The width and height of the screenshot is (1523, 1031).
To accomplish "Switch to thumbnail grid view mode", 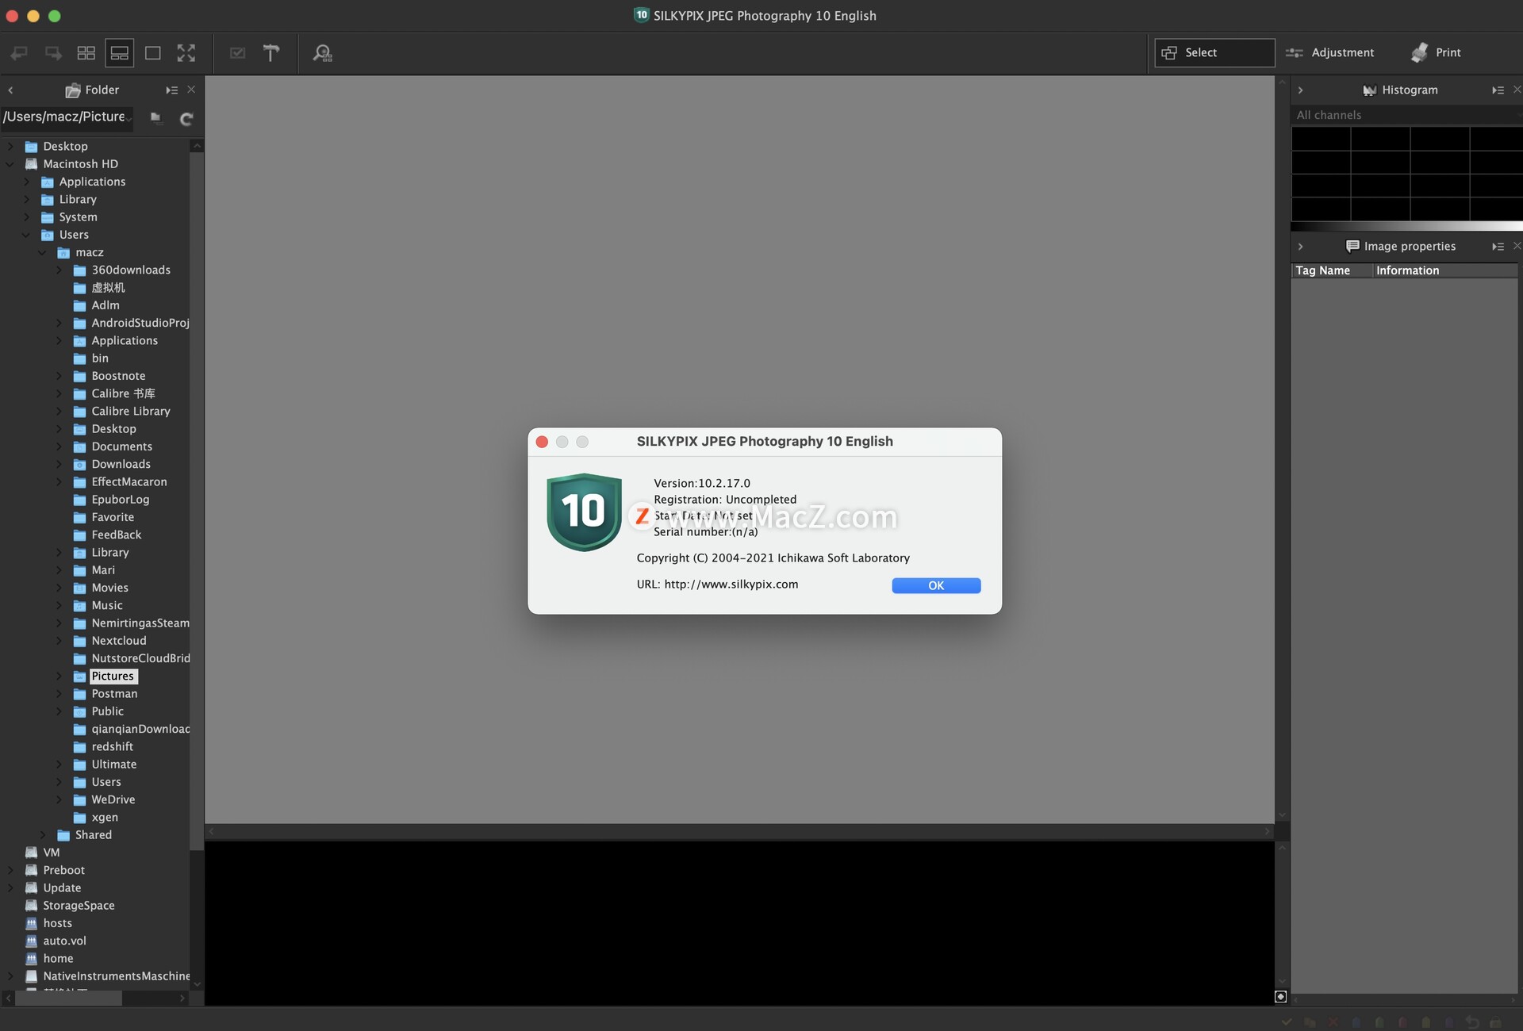I will [x=86, y=53].
